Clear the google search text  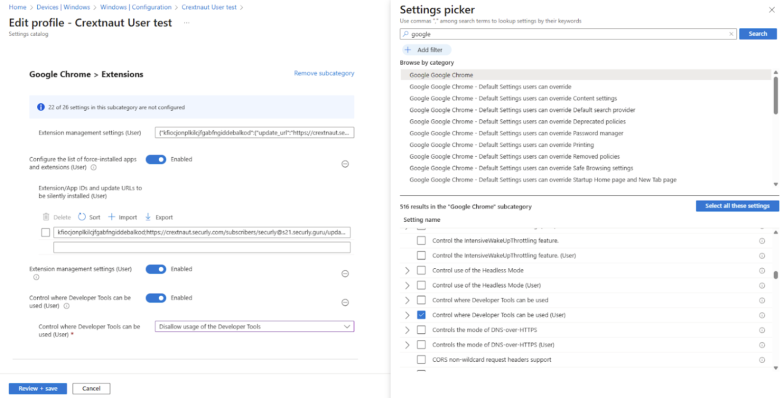(x=731, y=34)
